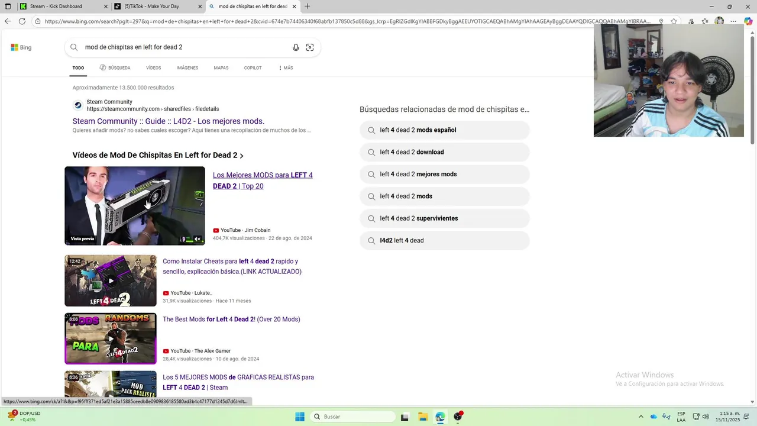Open Como Instalar Cheats para left 4 dead 2 link
Viewport: 757px width, 426px height.
[x=232, y=266]
